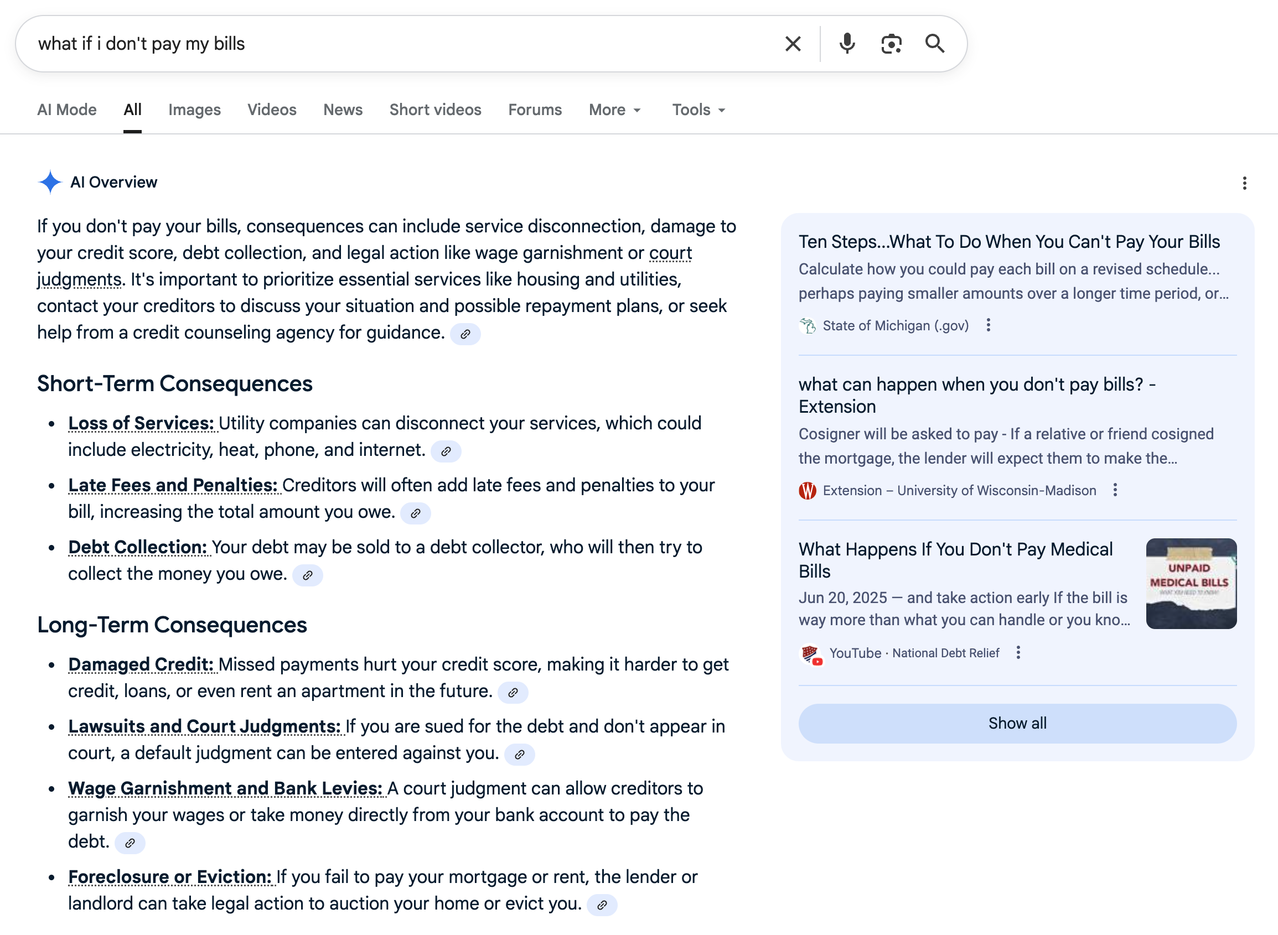The width and height of the screenshot is (1278, 935).
Task: Open AI Overview three-dot options menu
Action: tap(1244, 183)
